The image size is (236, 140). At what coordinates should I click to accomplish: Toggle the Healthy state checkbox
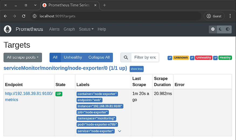[215, 58]
